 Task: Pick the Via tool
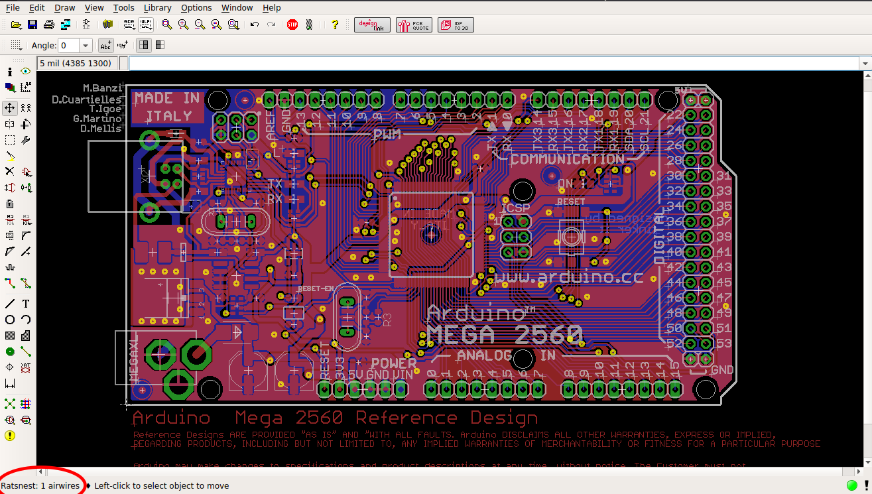9,351
